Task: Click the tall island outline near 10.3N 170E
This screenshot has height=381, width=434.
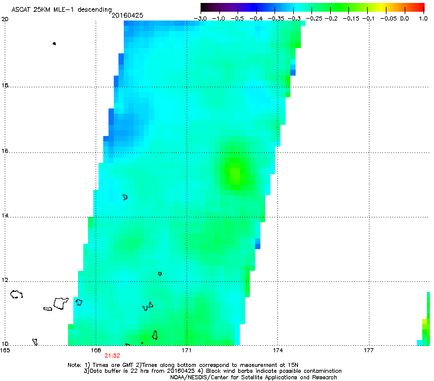Action: point(155,335)
